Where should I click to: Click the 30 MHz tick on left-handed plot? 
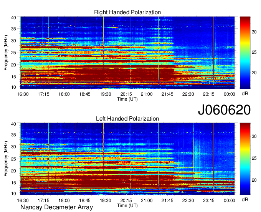click(x=13, y=147)
